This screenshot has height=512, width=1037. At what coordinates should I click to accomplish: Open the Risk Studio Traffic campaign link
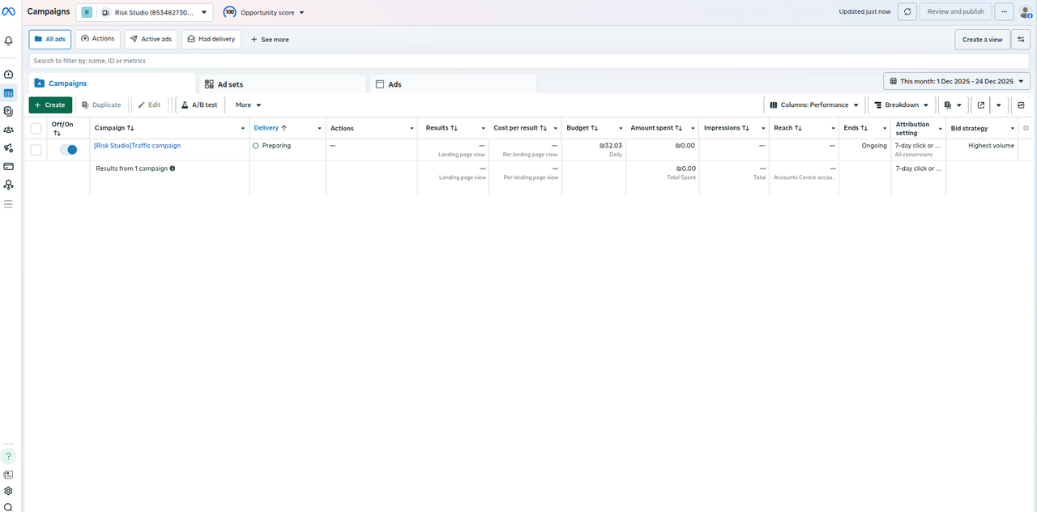coord(137,146)
